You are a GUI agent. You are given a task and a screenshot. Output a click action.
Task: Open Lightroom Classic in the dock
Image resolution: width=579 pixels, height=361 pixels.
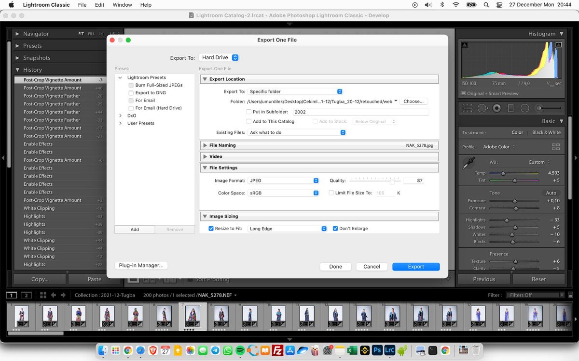tap(390, 350)
